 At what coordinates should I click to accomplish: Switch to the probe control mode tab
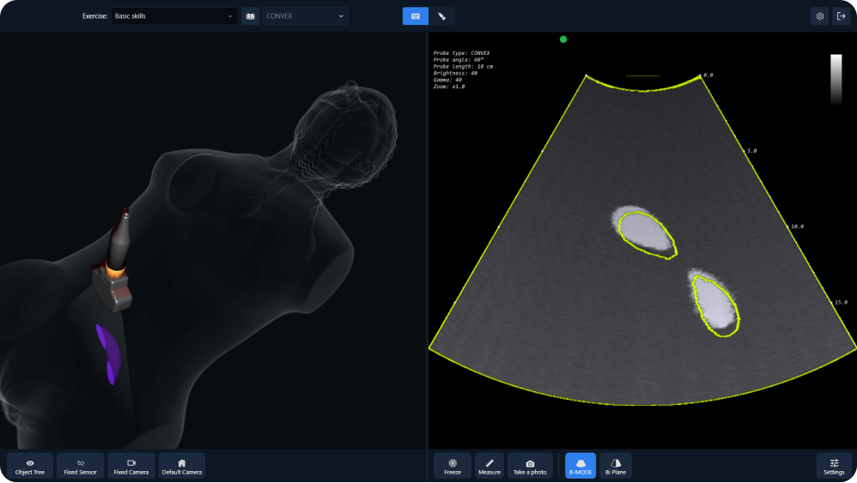tap(441, 16)
